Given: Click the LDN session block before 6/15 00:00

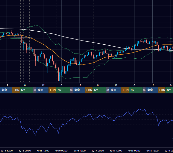Looking at the screenshot, I should pyautogui.click(x=16, y=90).
